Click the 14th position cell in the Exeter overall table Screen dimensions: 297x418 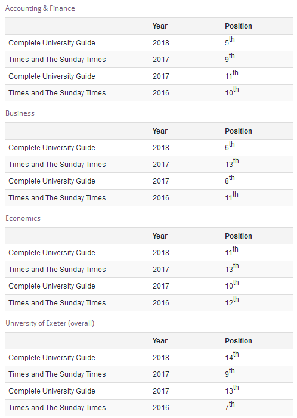(x=231, y=356)
